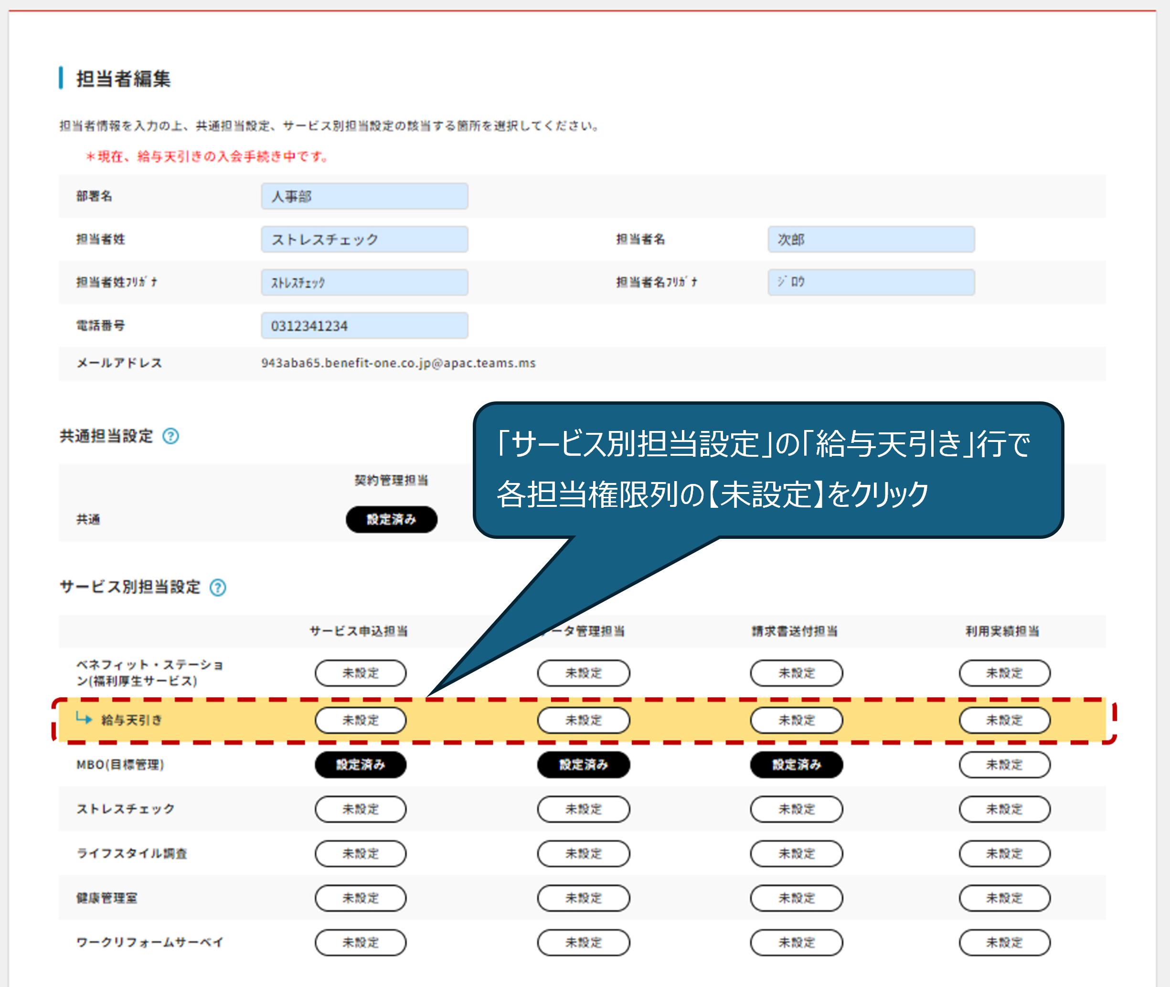Set 健康管理室 サービス申込担当 未設定 button
The image size is (1170, 987).
click(x=361, y=898)
